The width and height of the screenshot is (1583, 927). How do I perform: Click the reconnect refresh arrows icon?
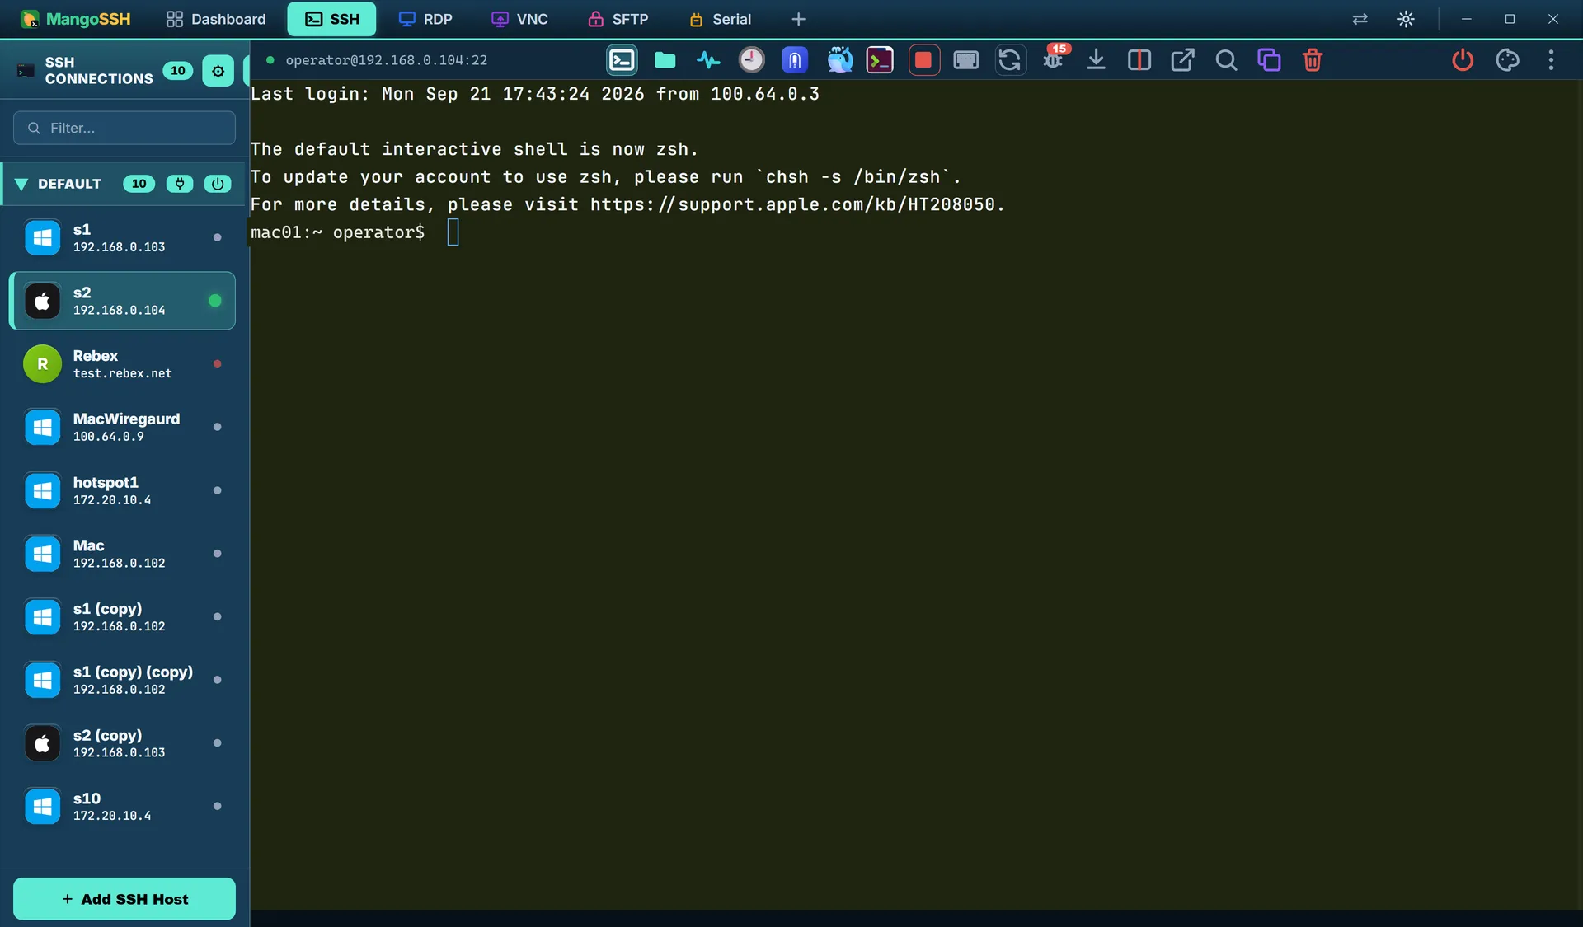click(1010, 60)
